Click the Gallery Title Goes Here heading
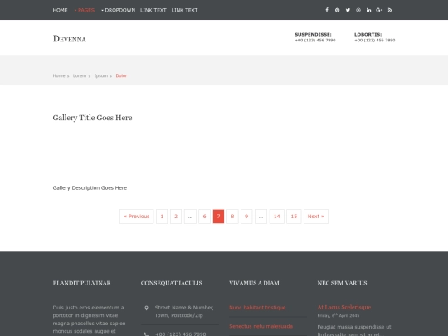Viewport: 448px width, 336px height. (x=92, y=118)
